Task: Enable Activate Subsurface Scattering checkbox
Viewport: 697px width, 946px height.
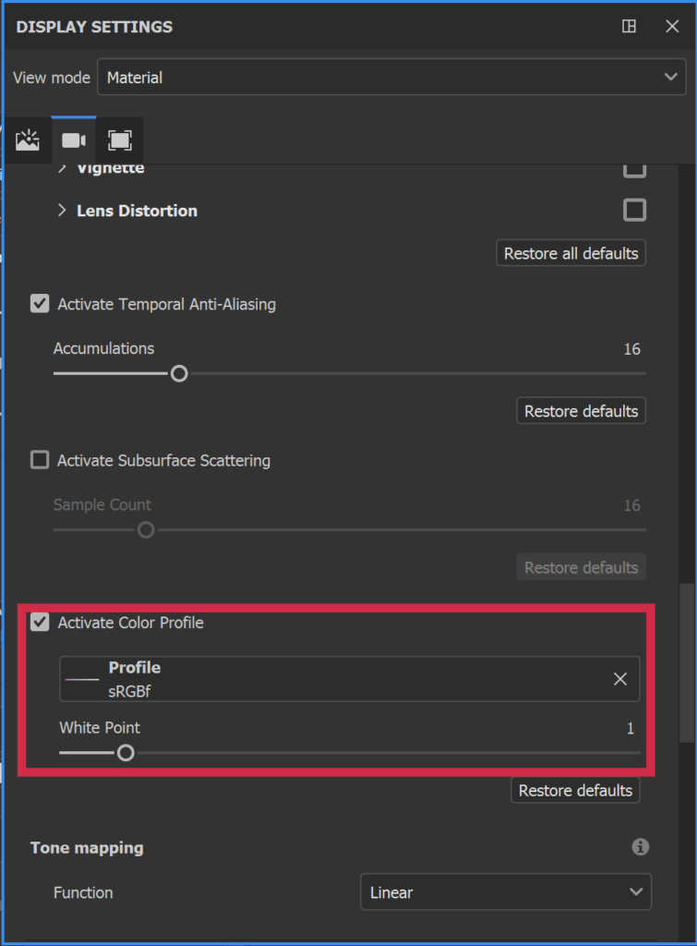Action: [40, 460]
